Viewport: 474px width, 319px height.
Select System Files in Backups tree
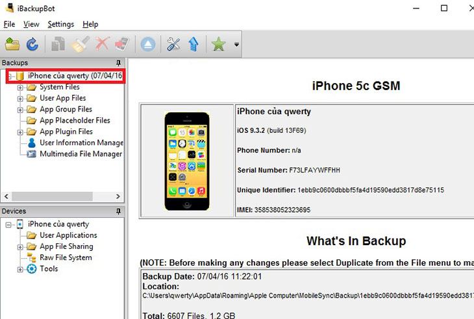pos(60,87)
